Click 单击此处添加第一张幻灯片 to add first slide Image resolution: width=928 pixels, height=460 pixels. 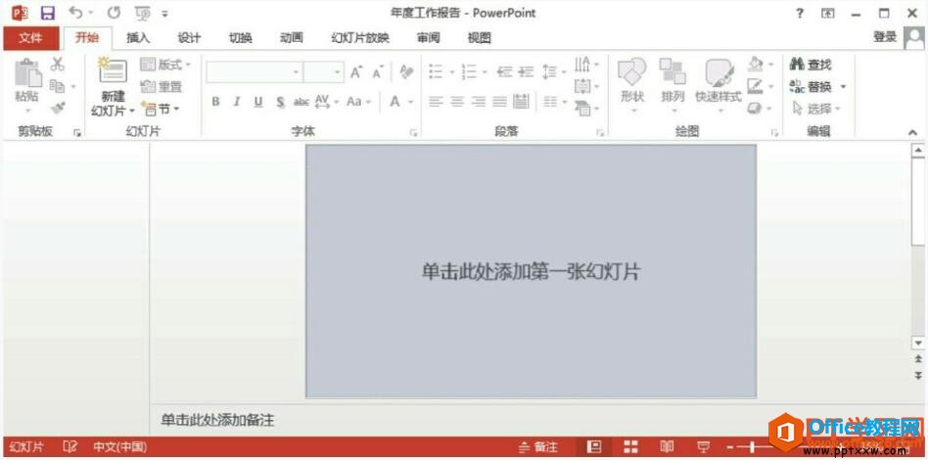531,272
